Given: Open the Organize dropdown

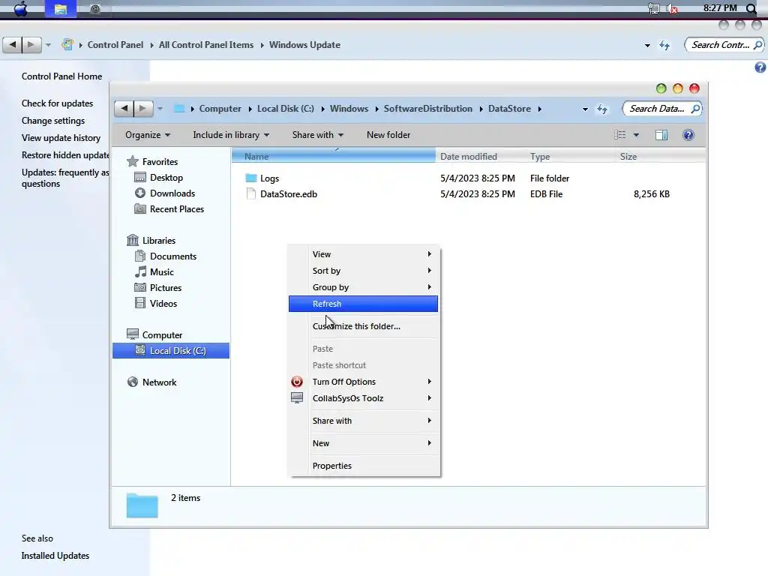Looking at the screenshot, I should (x=148, y=135).
